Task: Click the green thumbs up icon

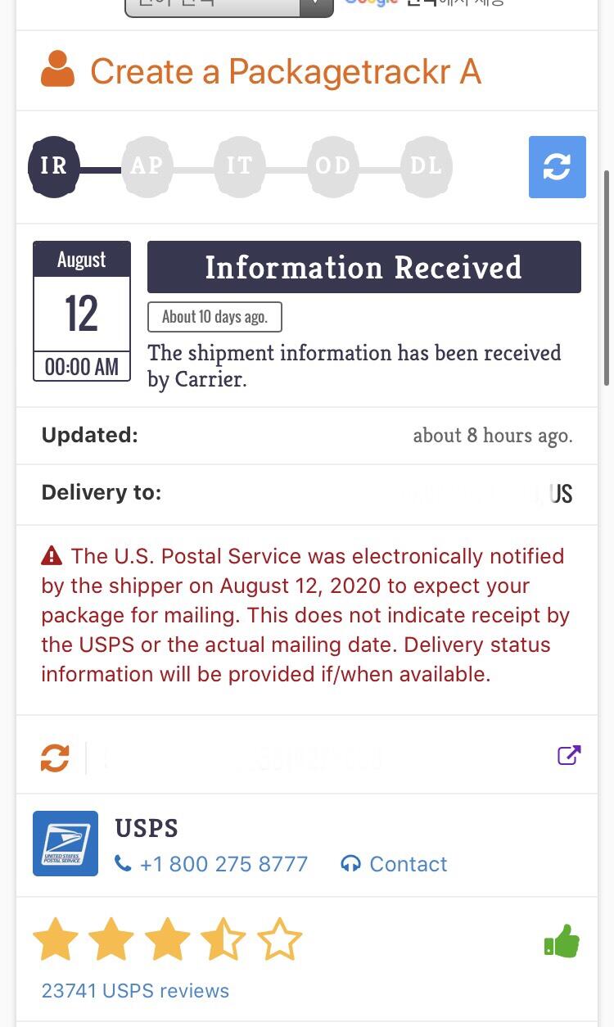Action: 562,942
